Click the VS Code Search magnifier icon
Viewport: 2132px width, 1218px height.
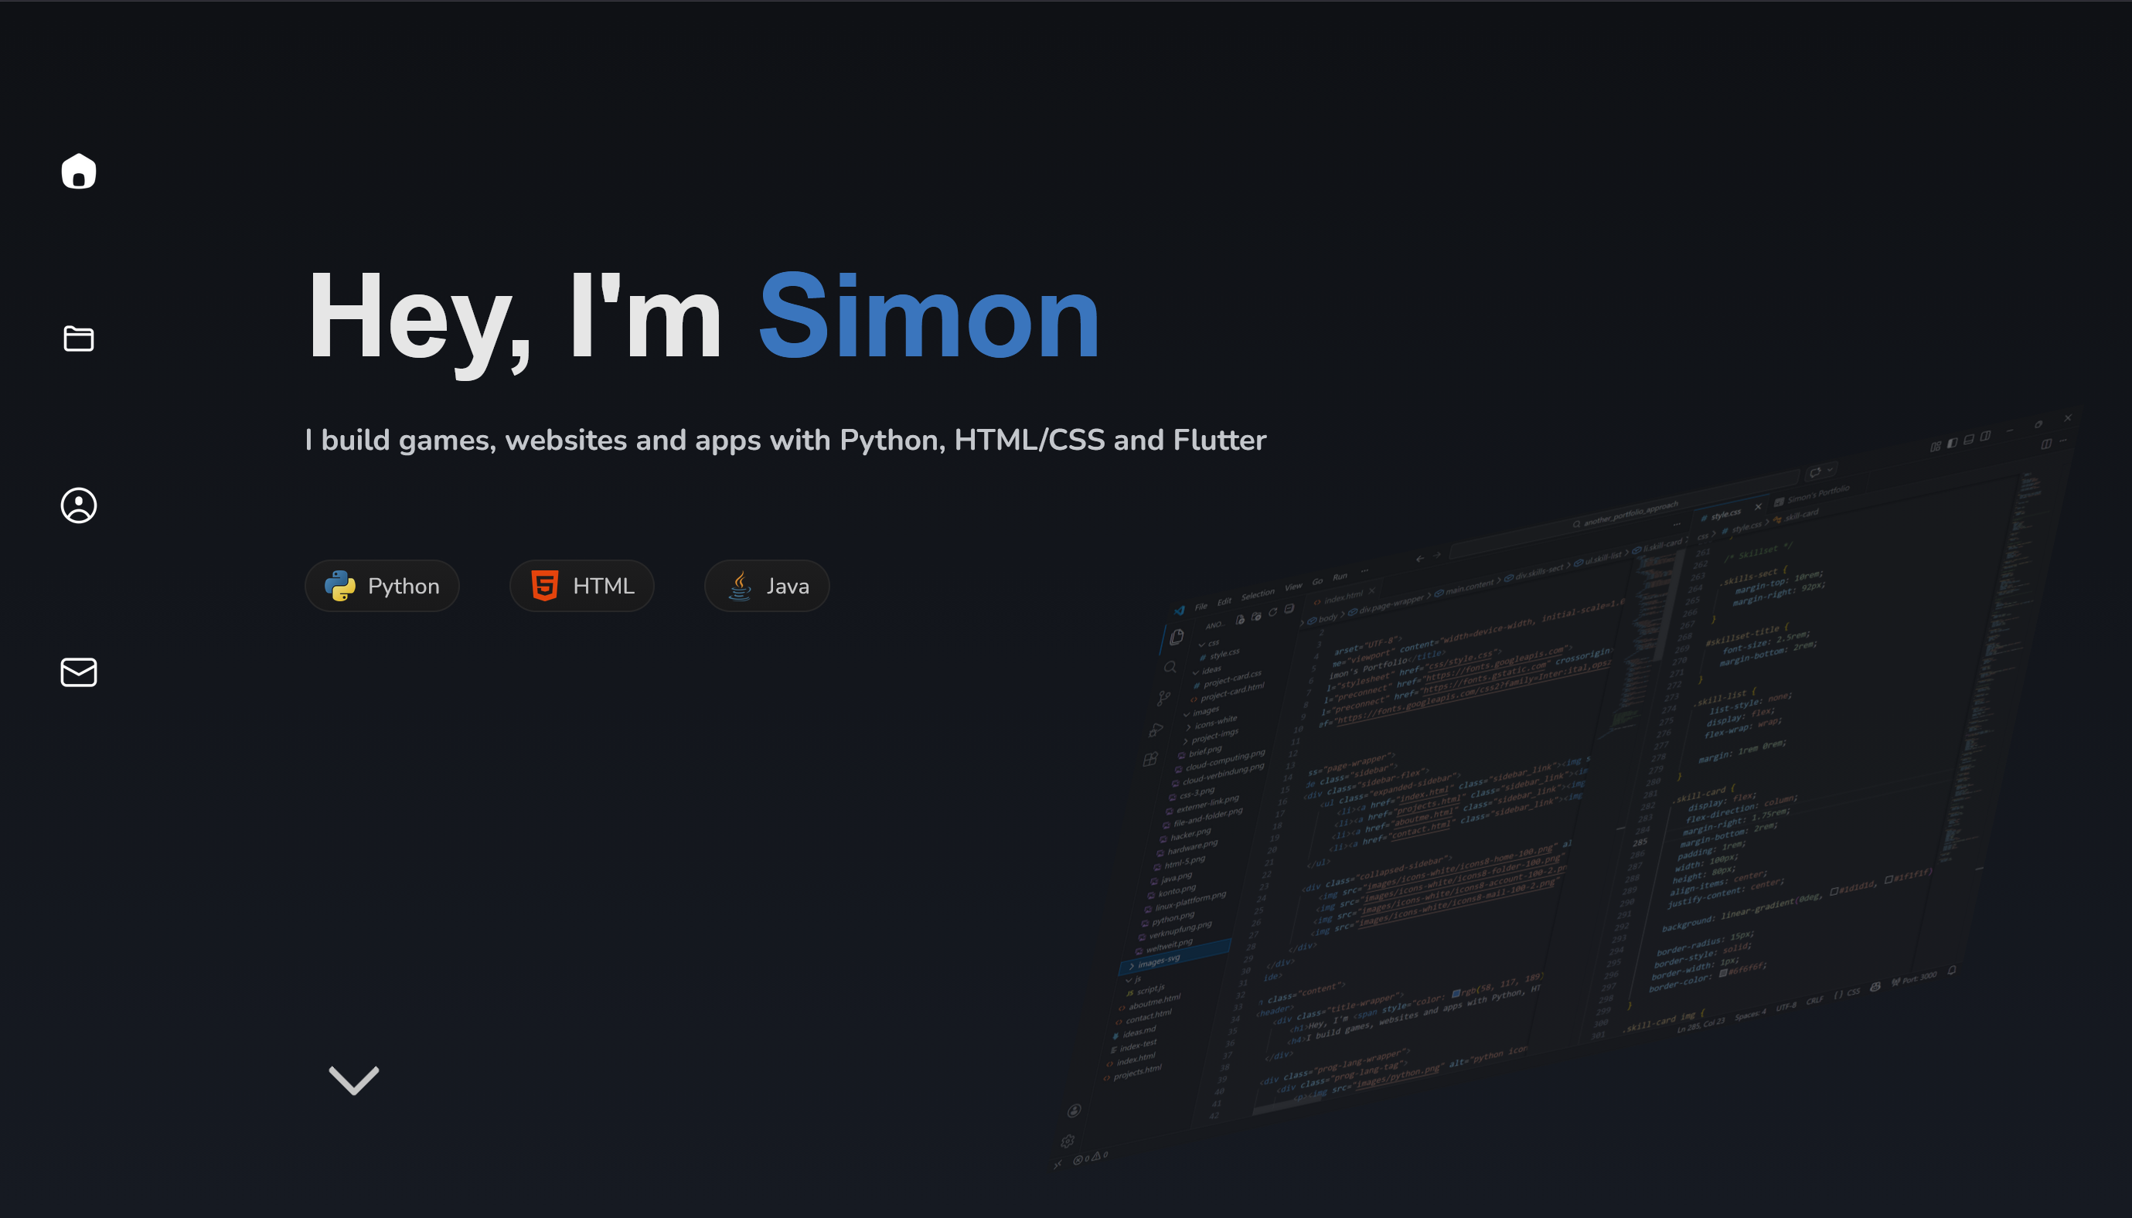(x=1170, y=667)
